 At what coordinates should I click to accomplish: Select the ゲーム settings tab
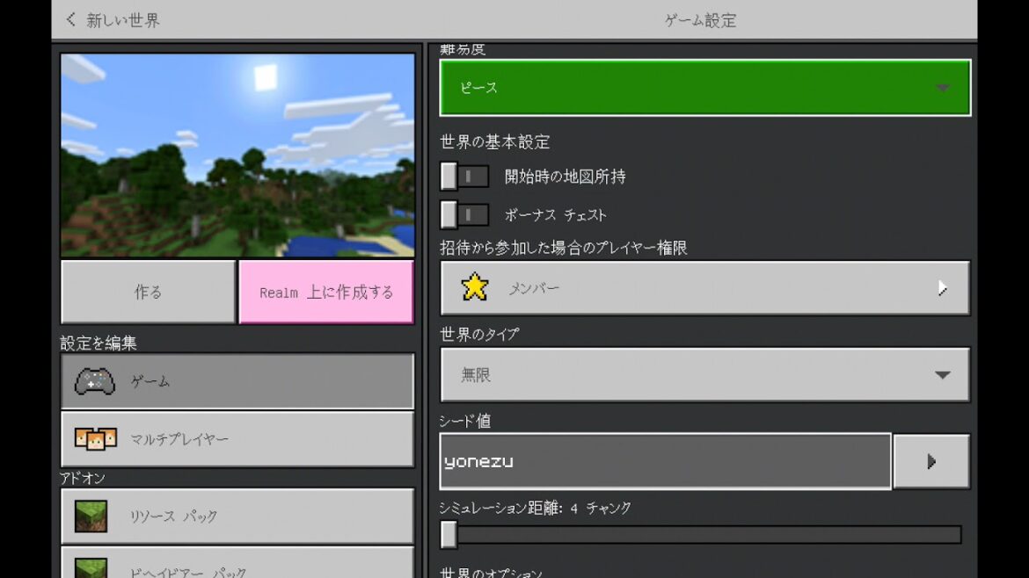(x=237, y=381)
